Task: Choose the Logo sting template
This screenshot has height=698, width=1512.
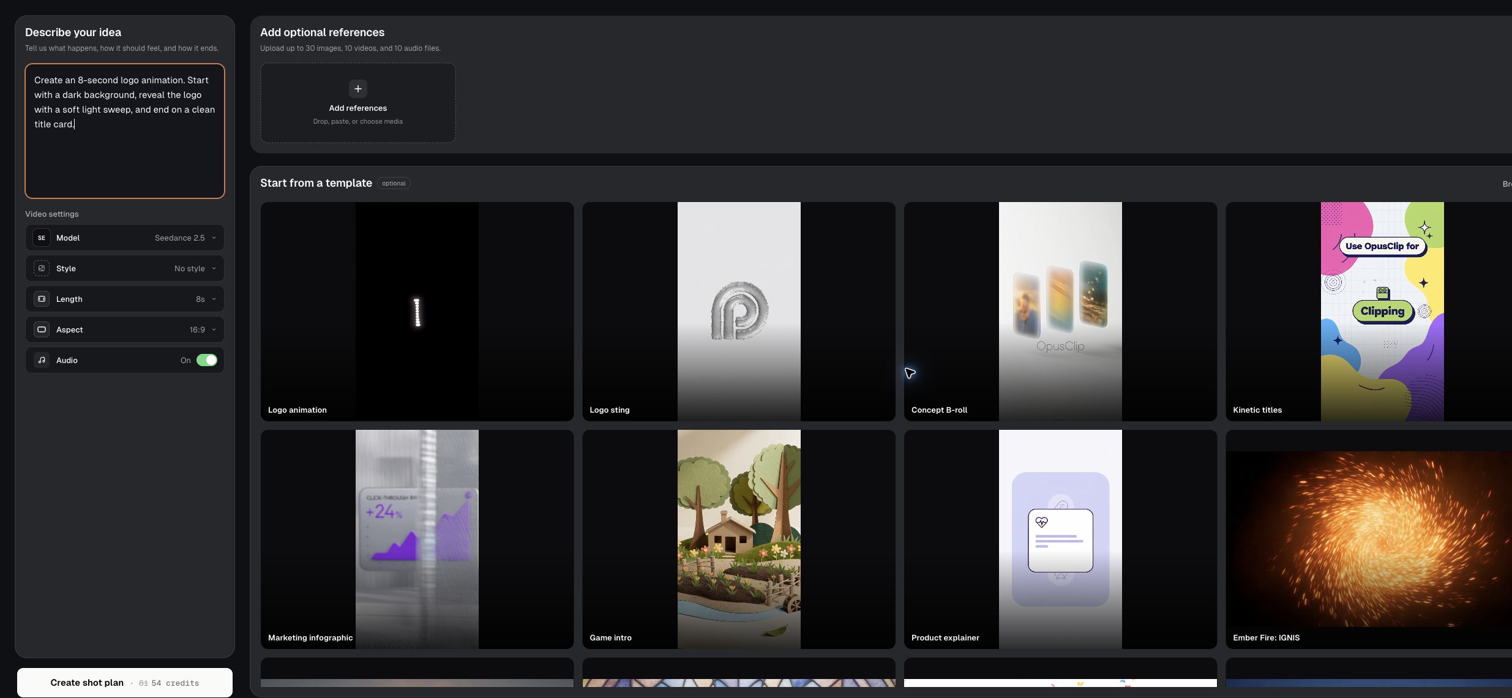Action: 739,312
